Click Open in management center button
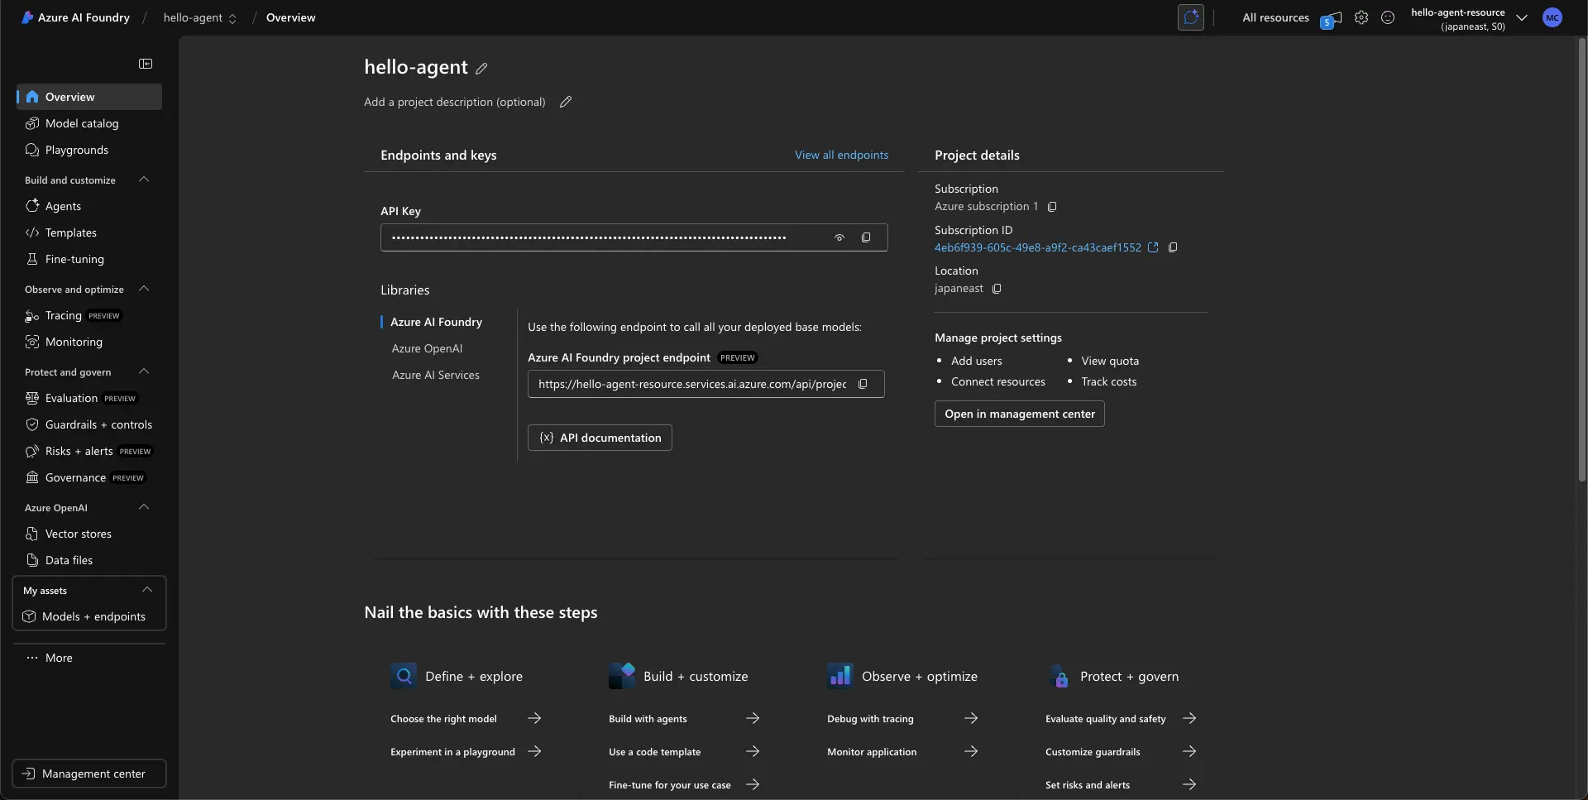The image size is (1588, 800). (1019, 414)
